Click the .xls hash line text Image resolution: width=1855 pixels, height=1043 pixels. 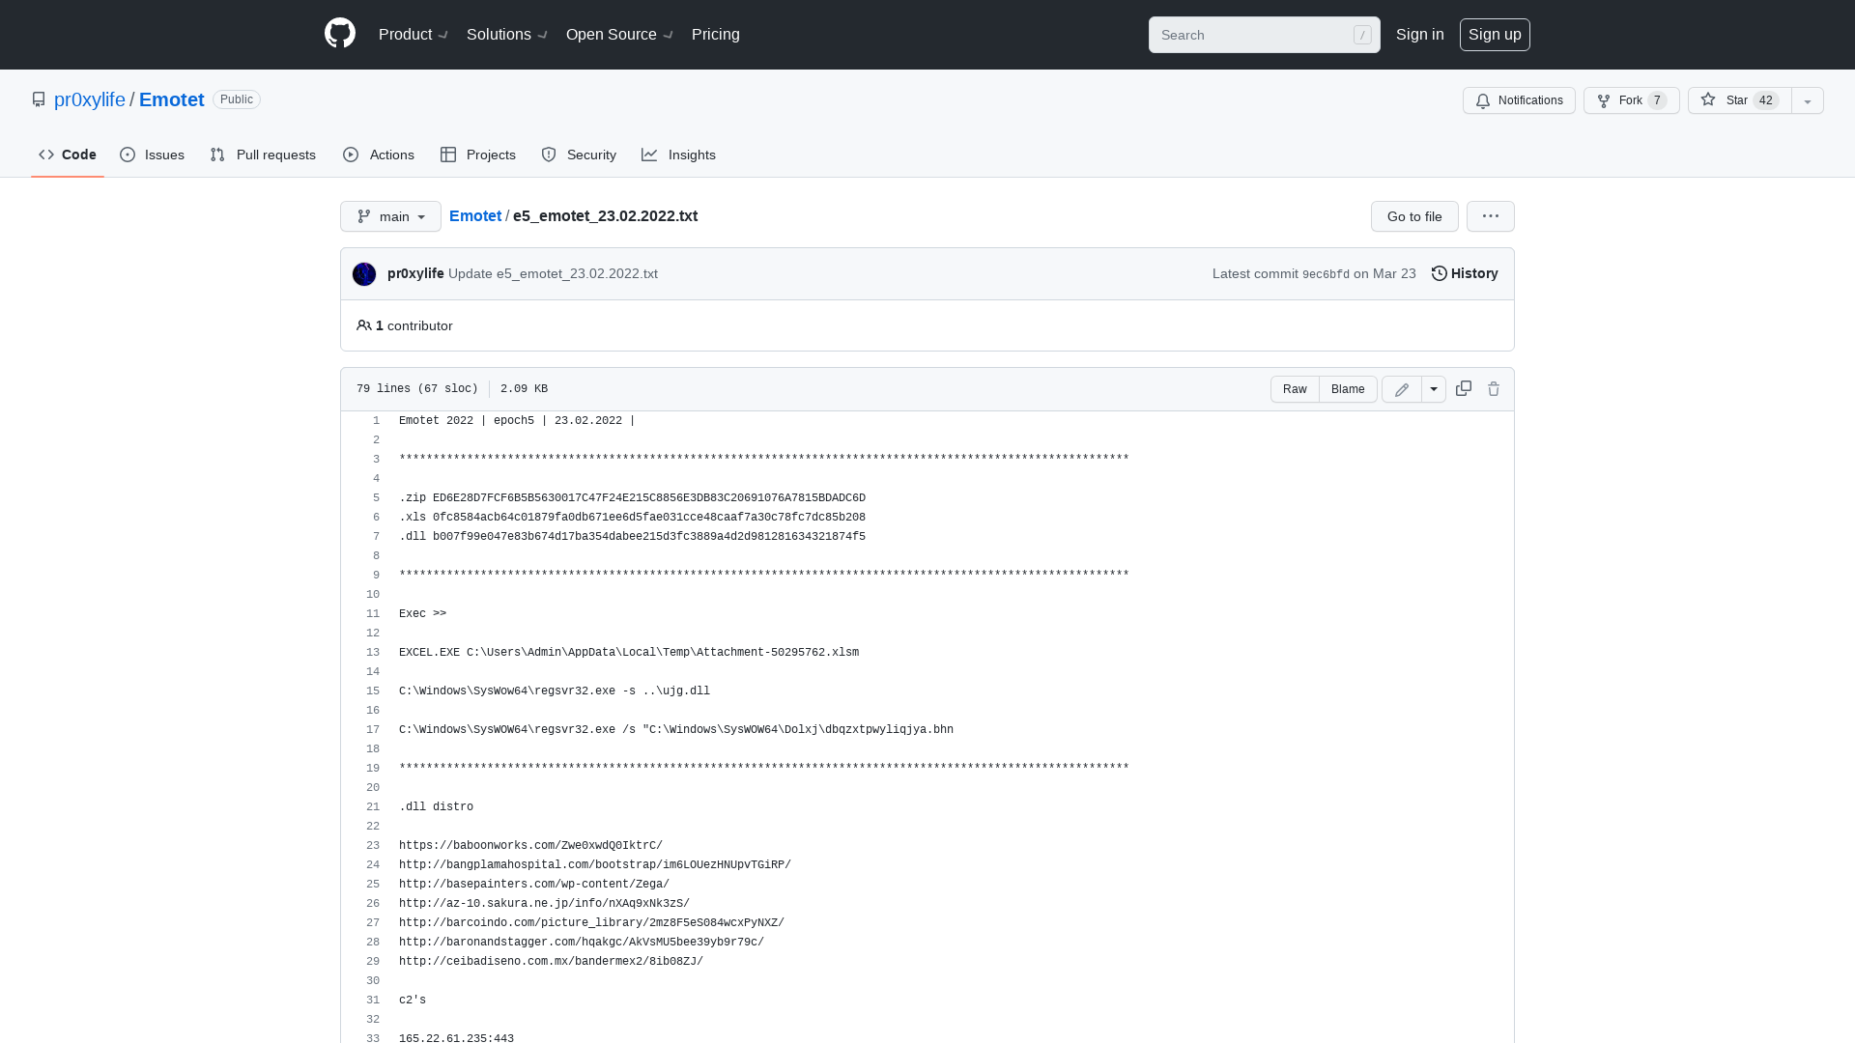(632, 518)
